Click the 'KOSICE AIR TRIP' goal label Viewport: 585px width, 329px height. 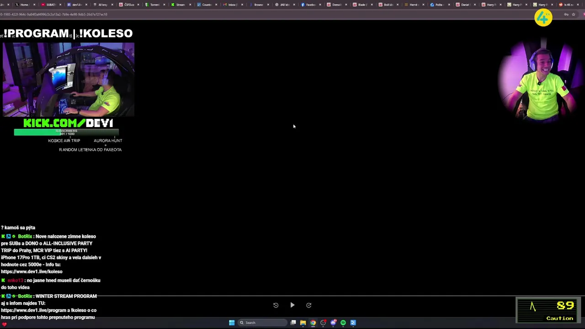64,141
